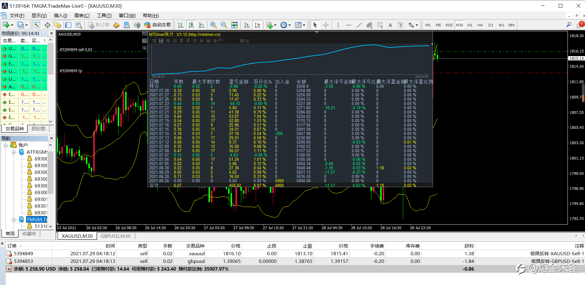Close the 市场报价 panel
Image resolution: width=585 pixels, height=285 pixels.
(x=52, y=33)
